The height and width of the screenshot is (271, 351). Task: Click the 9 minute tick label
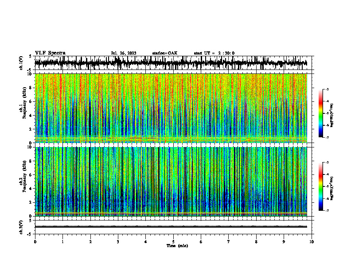[284, 242]
